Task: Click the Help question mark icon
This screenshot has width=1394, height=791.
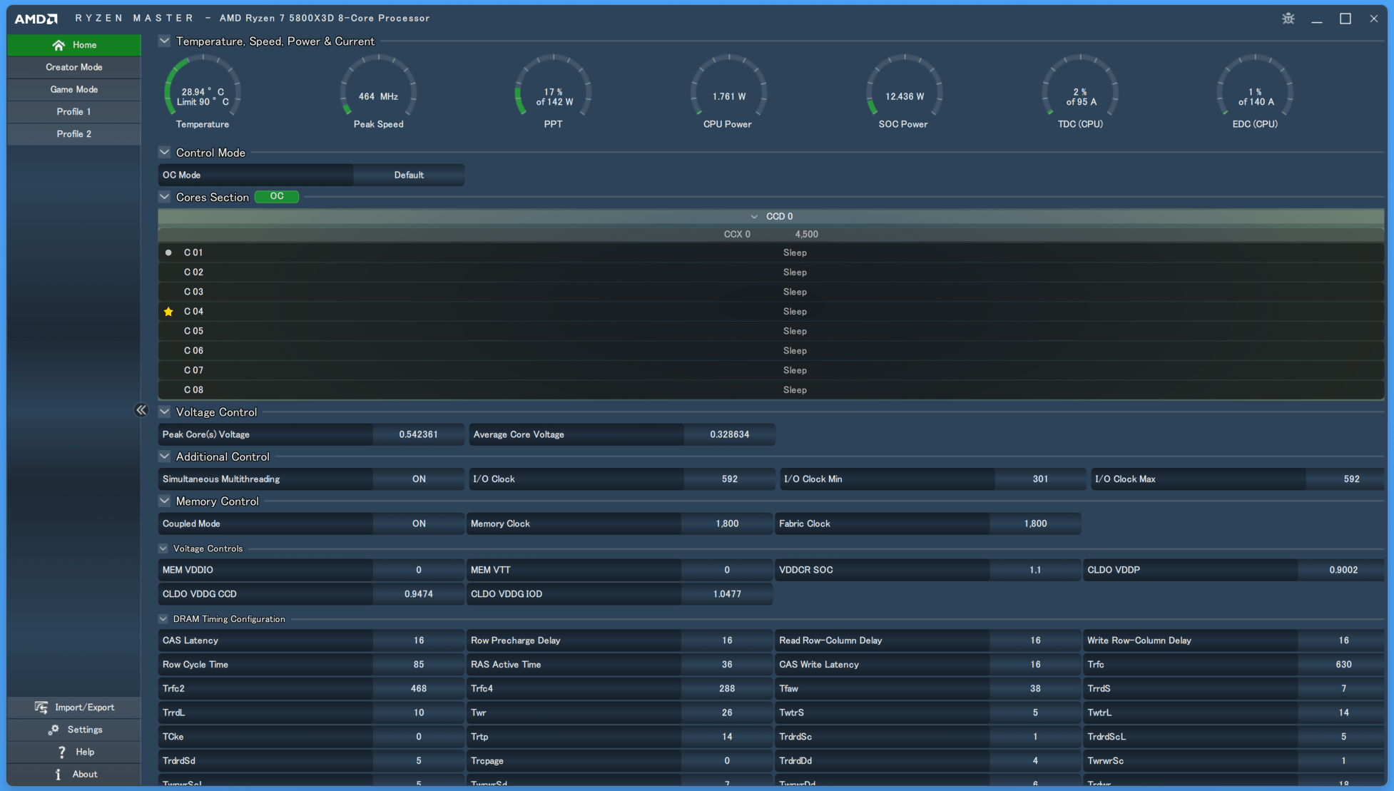Action: [62, 752]
